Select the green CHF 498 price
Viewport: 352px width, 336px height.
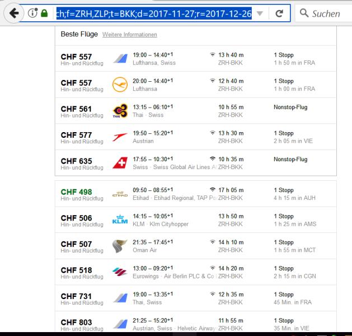76,192
